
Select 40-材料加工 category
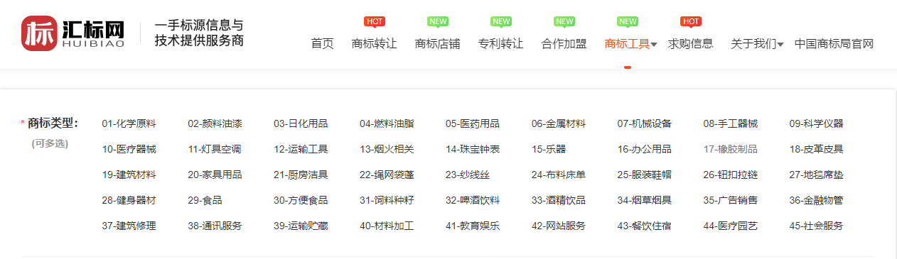(x=387, y=226)
